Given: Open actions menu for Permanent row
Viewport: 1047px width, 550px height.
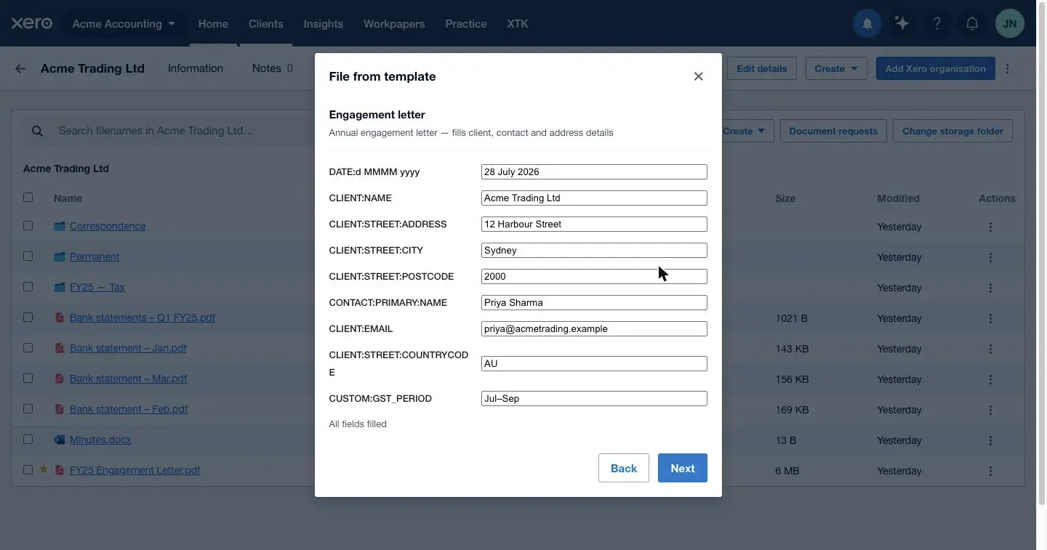Looking at the screenshot, I should [x=990, y=257].
